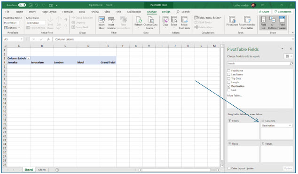Click the Update button
The height and width of the screenshot is (174, 298).
coord(288,168)
